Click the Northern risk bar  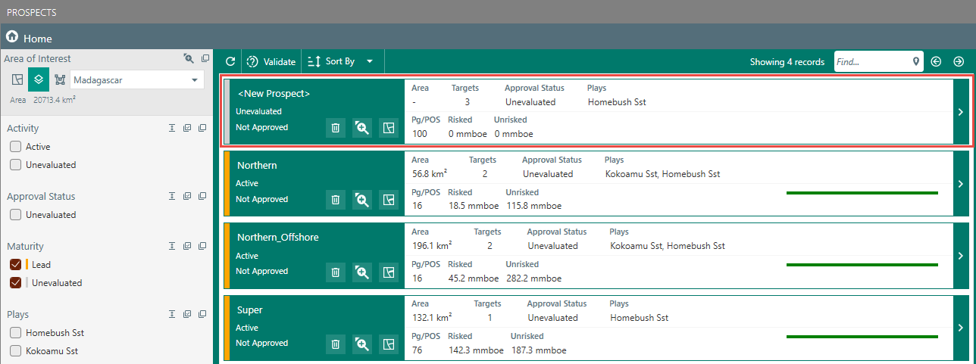[862, 193]
